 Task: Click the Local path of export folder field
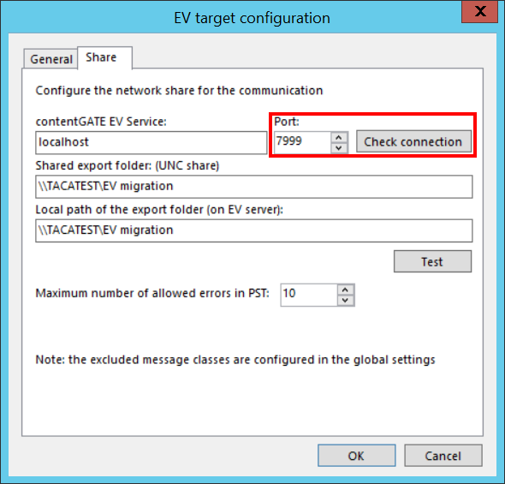pyautogui.click(x=254, y=230)
